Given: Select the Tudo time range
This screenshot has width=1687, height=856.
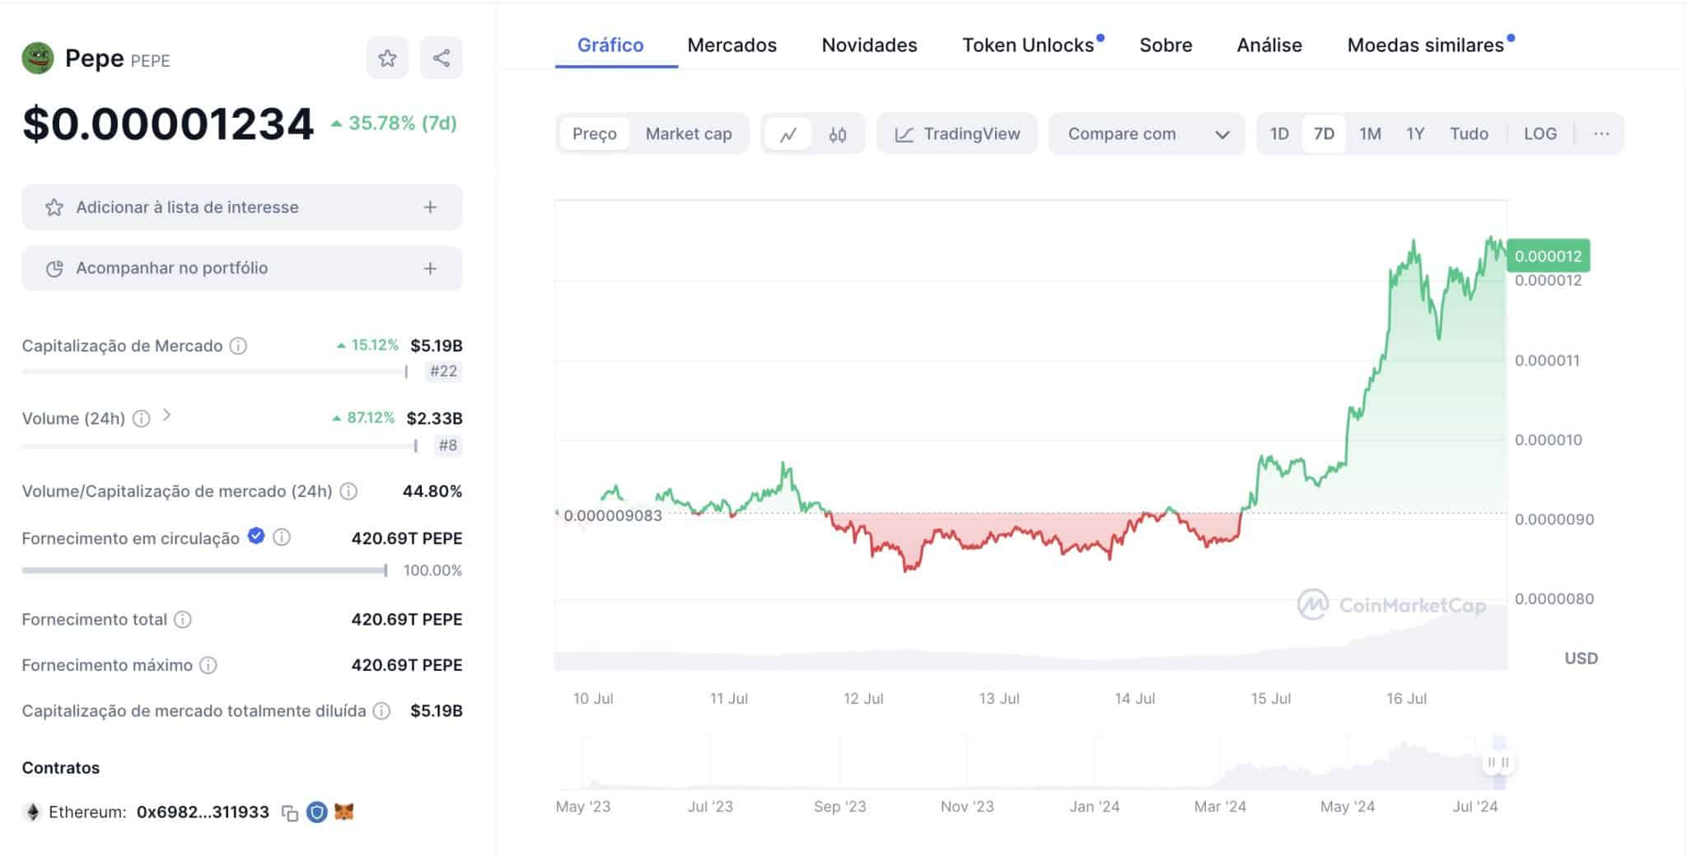Looking at the screenshot, I should 1469,133.
